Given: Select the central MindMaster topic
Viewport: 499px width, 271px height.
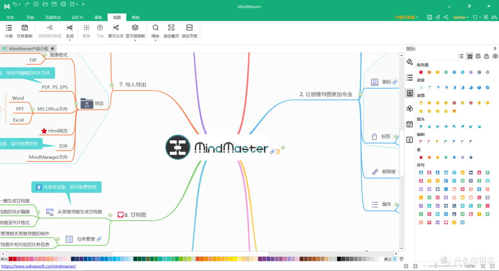Looking at the screenshot, I should (217, 147).
